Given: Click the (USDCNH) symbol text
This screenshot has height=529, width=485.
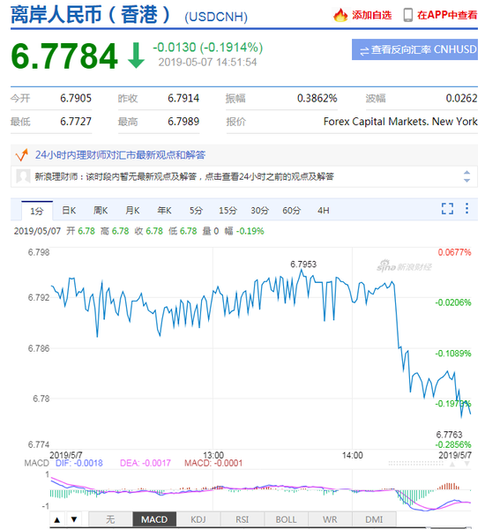Looking at the screenshot, I should coord(216,17).
